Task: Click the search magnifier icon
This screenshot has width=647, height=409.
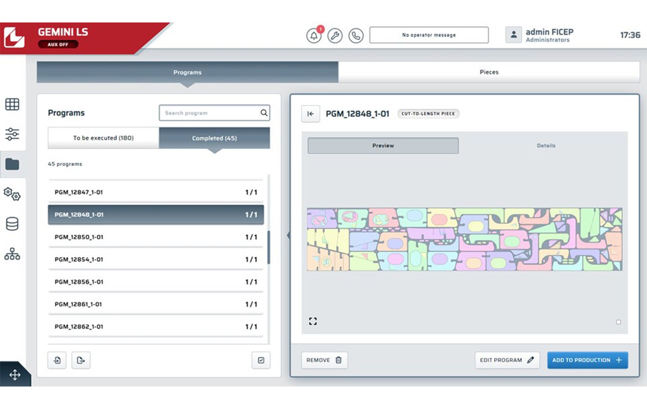Action: click(x=264, y=113)
